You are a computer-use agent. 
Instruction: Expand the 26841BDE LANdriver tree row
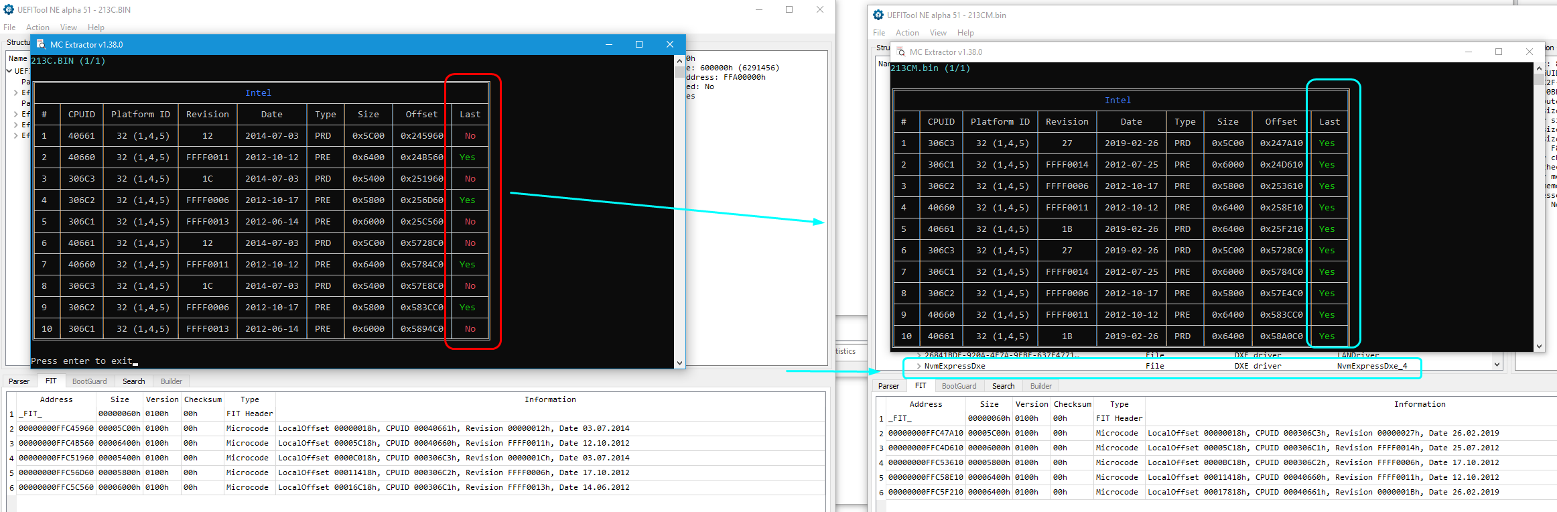pos(919,355)
